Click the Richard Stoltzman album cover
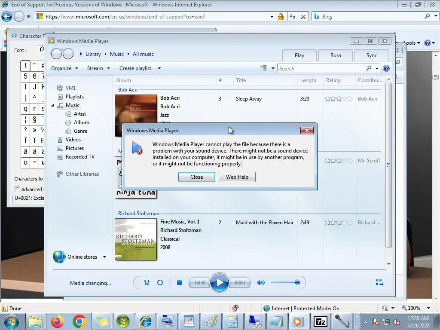The image size is (440, 330). tap(136, 239)
